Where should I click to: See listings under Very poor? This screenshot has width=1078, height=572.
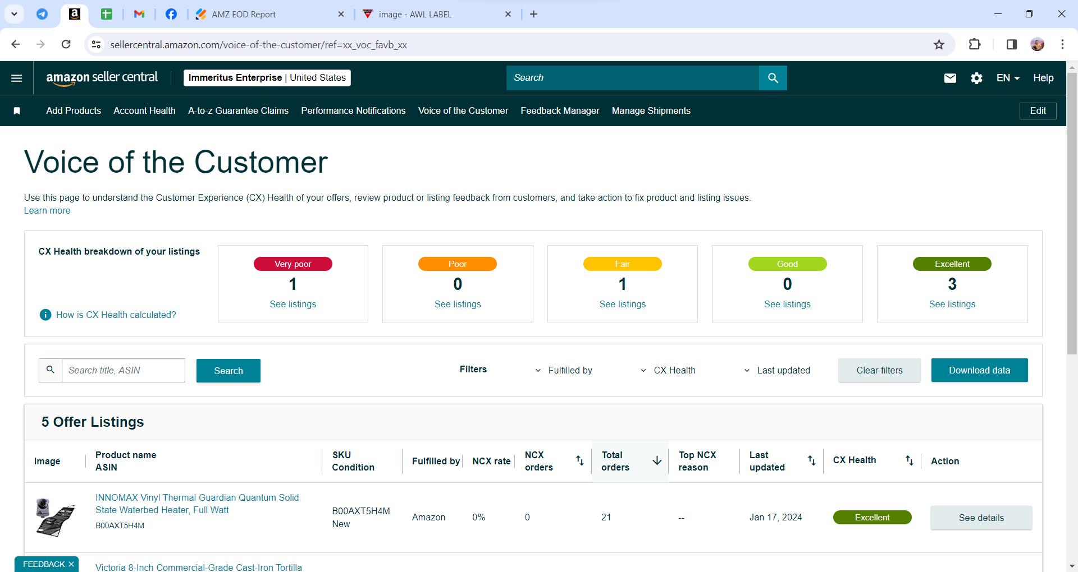point(293,305)
